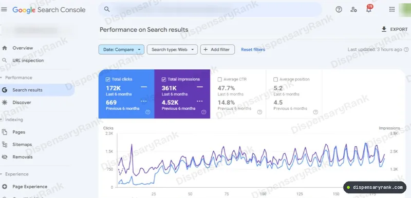
Task: Open the Google apps grid icon
Action: 392,10
